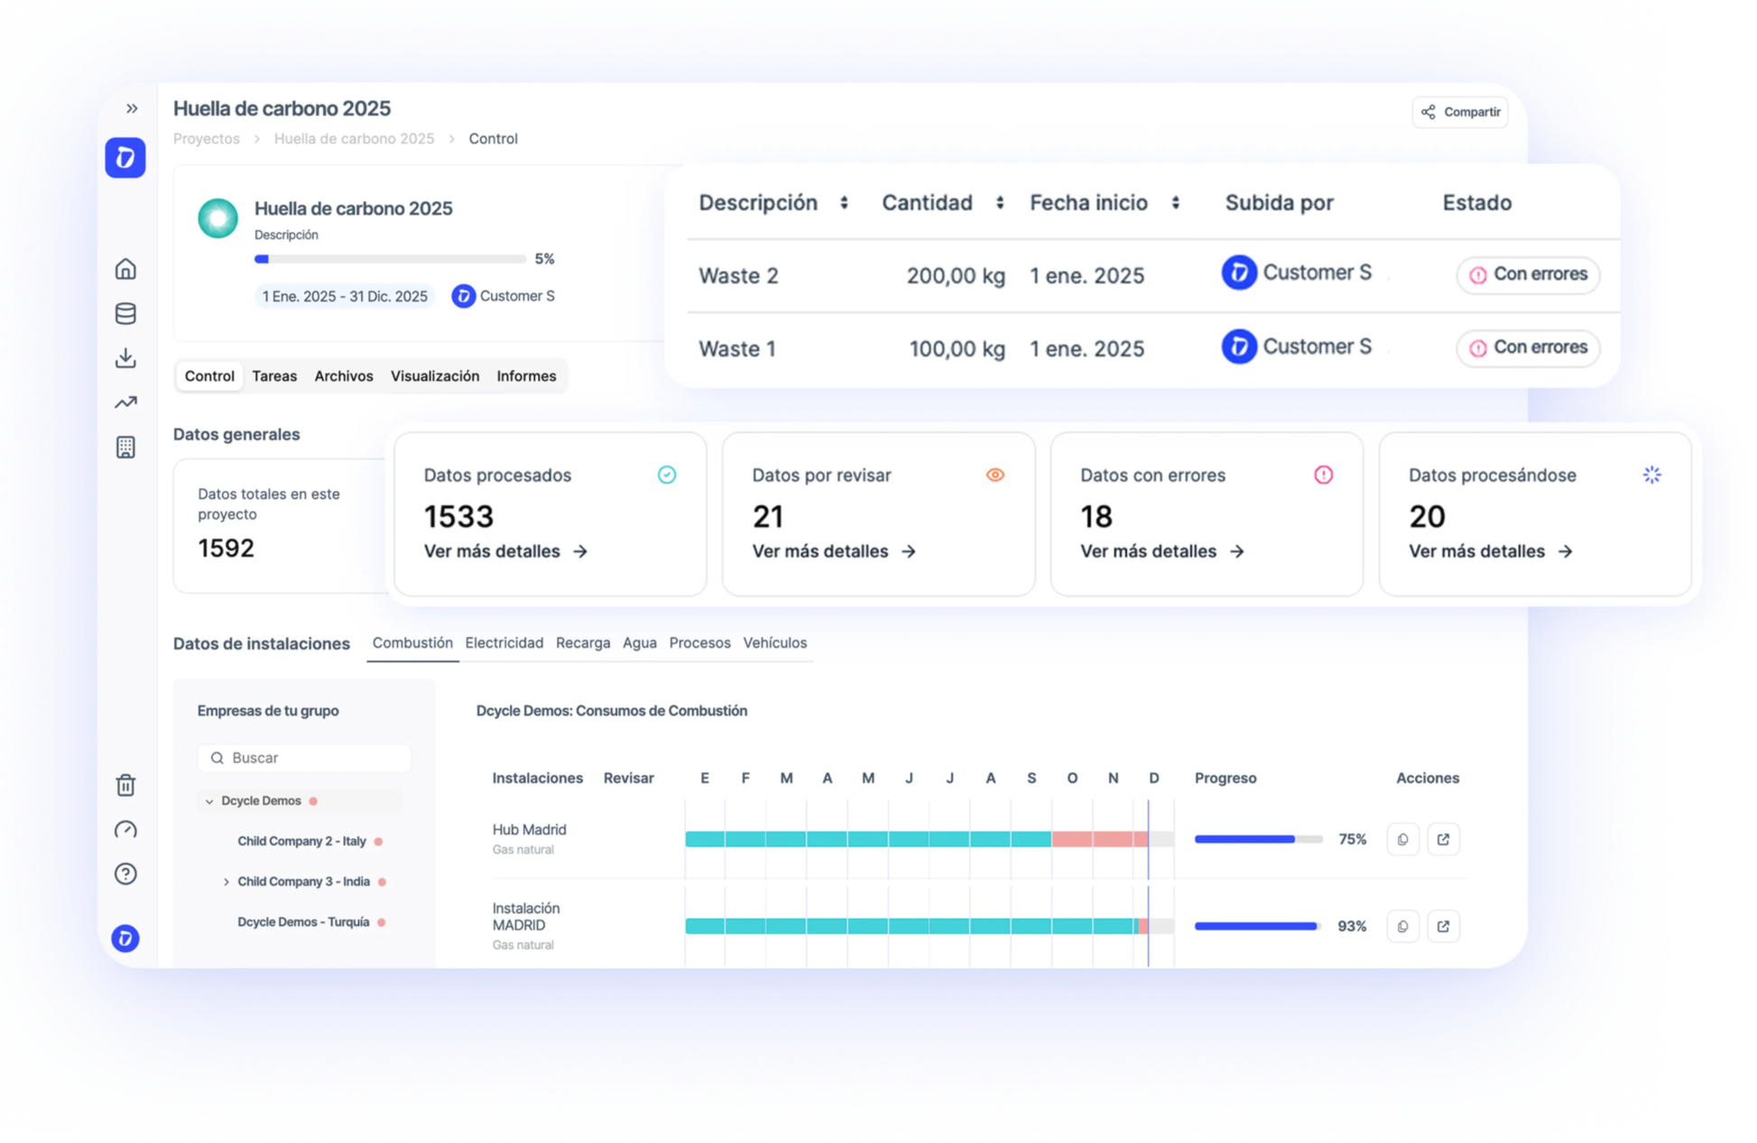Click the trash icon near sidebar bottom

(125, 786)
